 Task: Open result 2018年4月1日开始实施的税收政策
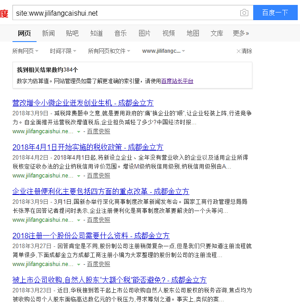[x=88, y=147]
